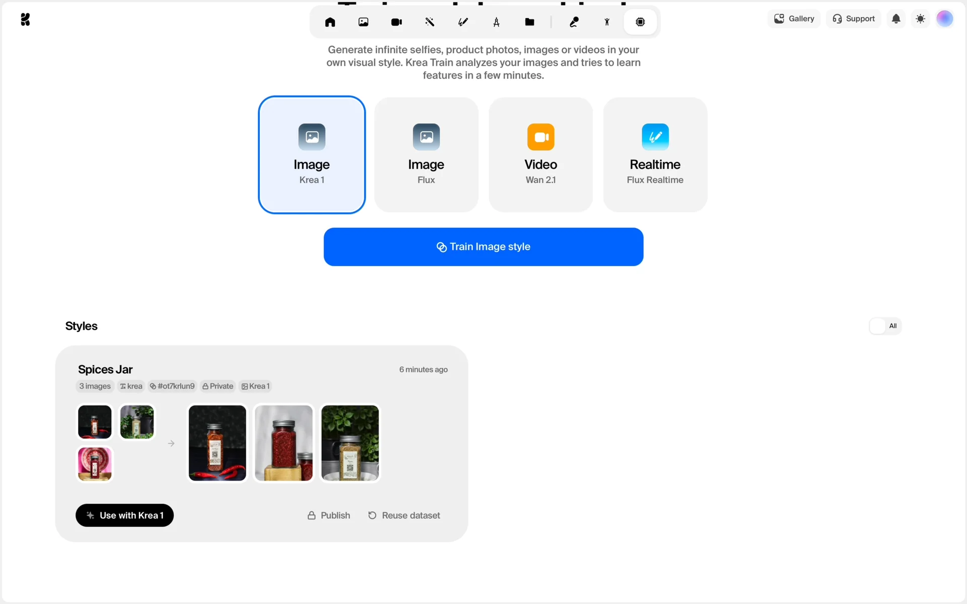Open the compass Edit tool
Image resolution: width=967 pixels, height=604 pixels.
coord(496,22)
